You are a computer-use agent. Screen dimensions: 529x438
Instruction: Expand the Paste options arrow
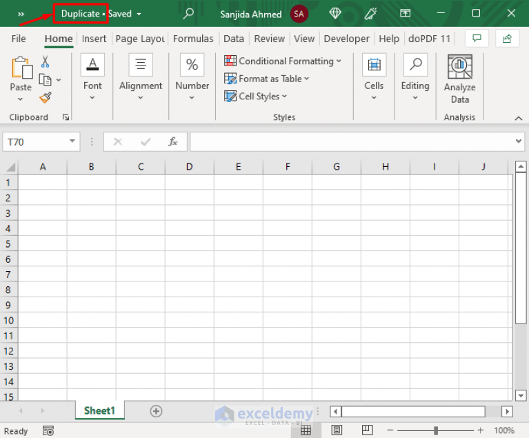(20, 99)
